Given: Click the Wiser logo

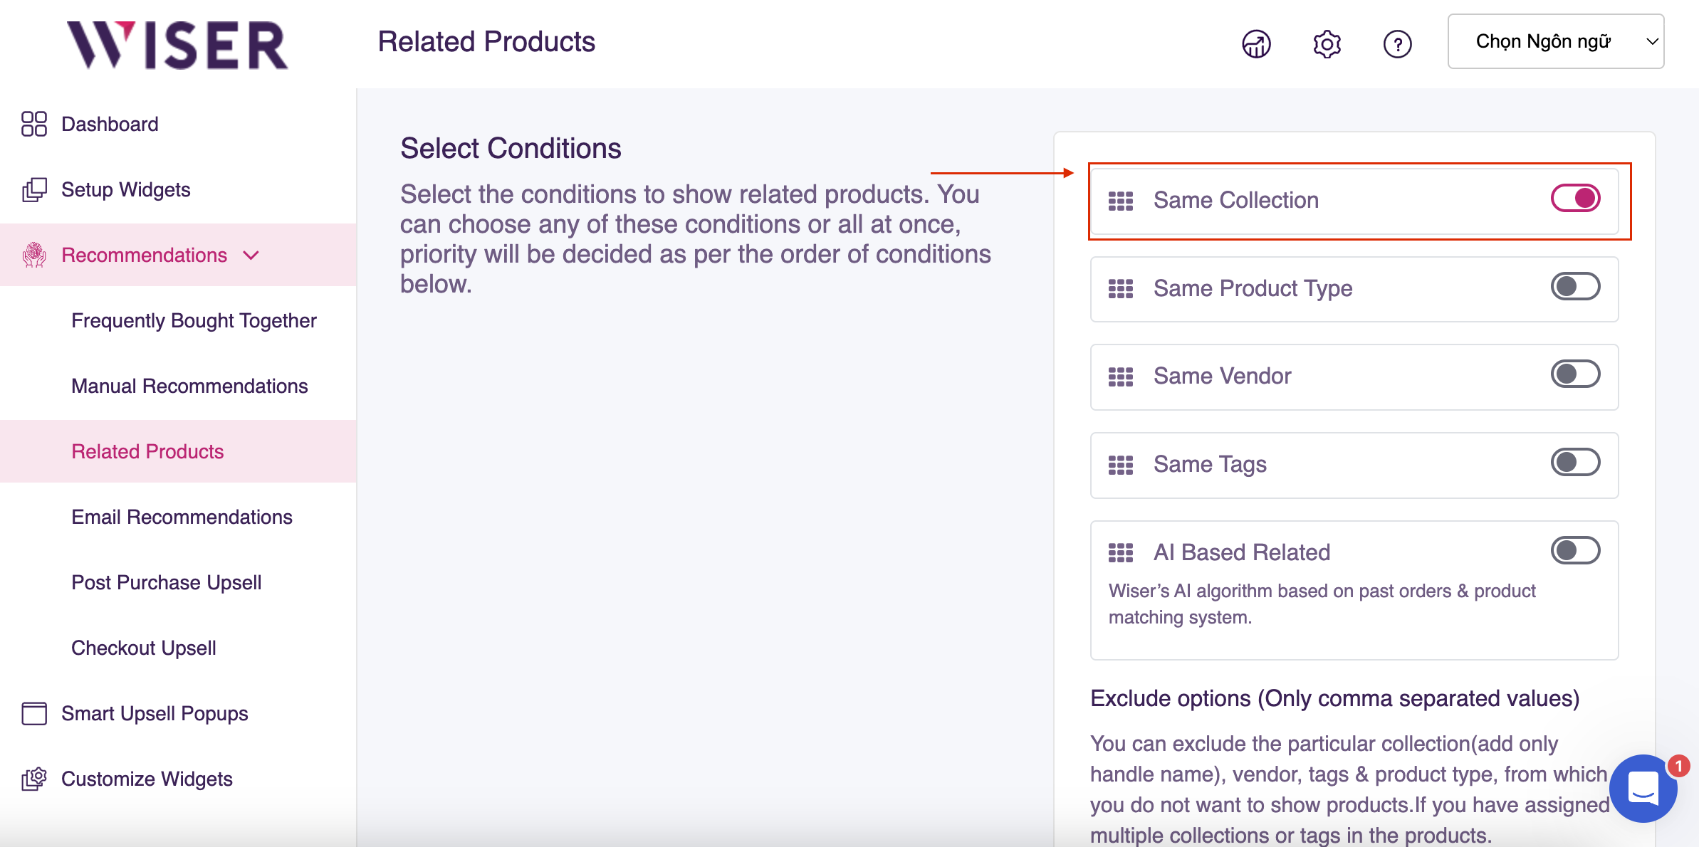Looking at the screenshot, I should coord(177,45).
